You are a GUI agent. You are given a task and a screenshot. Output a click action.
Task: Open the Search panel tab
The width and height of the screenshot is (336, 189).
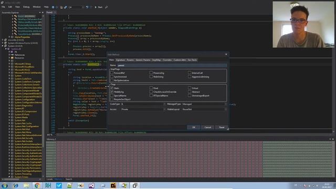click(x=69, y=179)
